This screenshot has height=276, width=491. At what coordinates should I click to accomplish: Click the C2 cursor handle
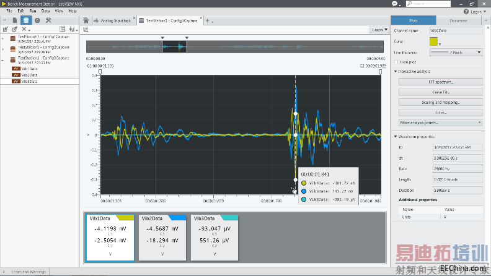tap(381, 72)
